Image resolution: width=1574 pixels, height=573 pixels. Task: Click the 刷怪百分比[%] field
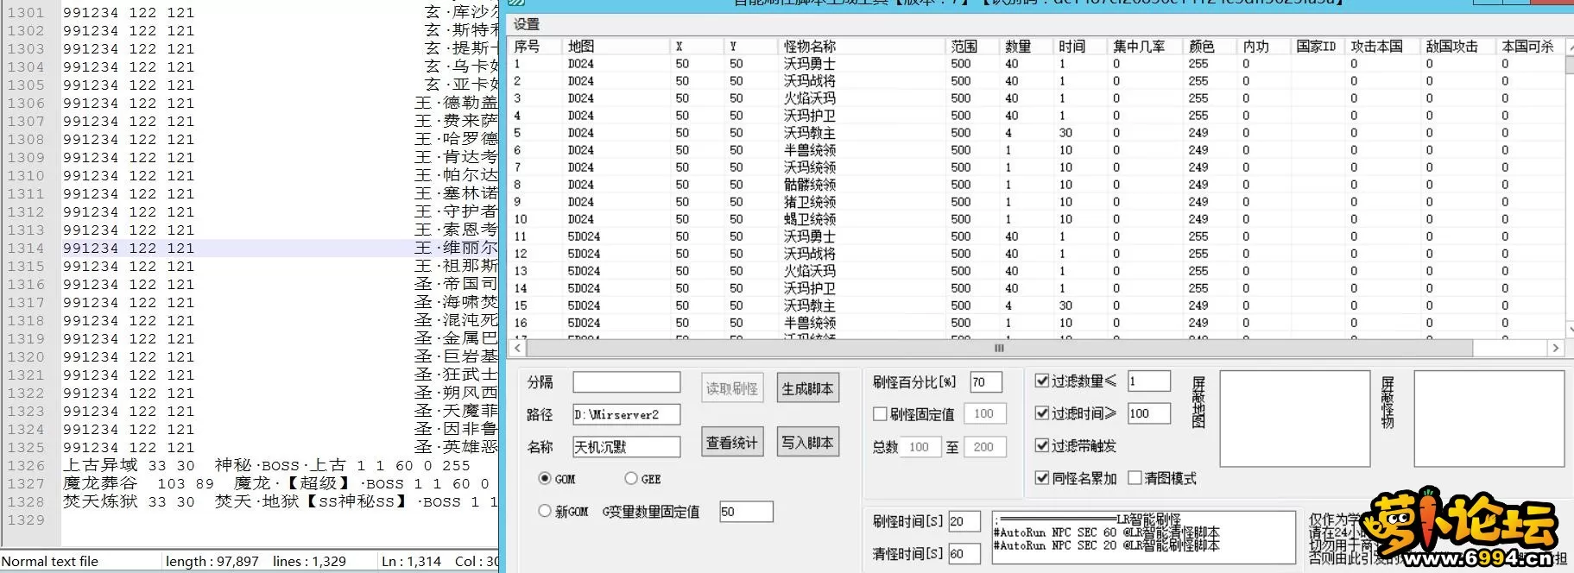986,381
